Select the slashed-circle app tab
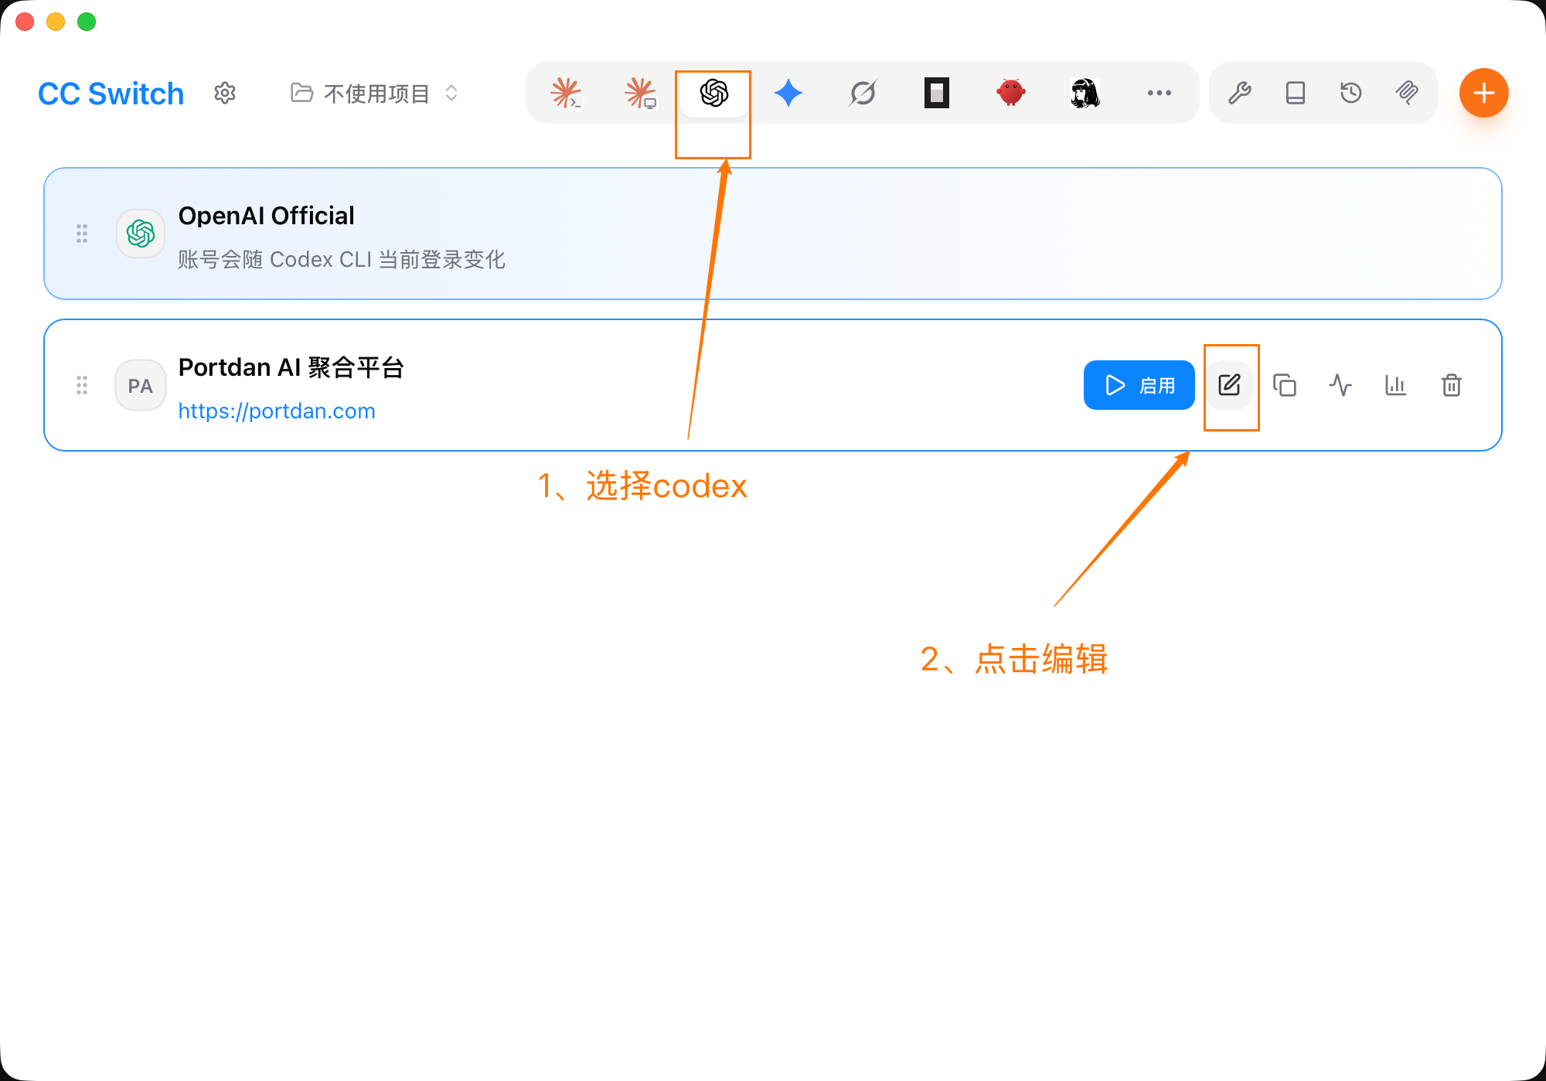 point(863,93)
